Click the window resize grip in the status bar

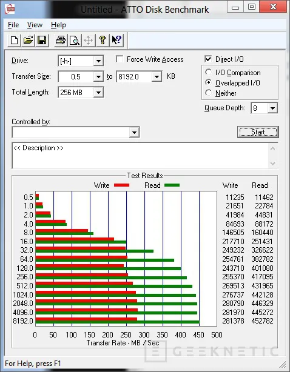coord(282,364)
